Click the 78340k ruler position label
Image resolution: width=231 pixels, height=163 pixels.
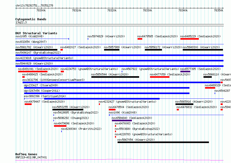183,10
